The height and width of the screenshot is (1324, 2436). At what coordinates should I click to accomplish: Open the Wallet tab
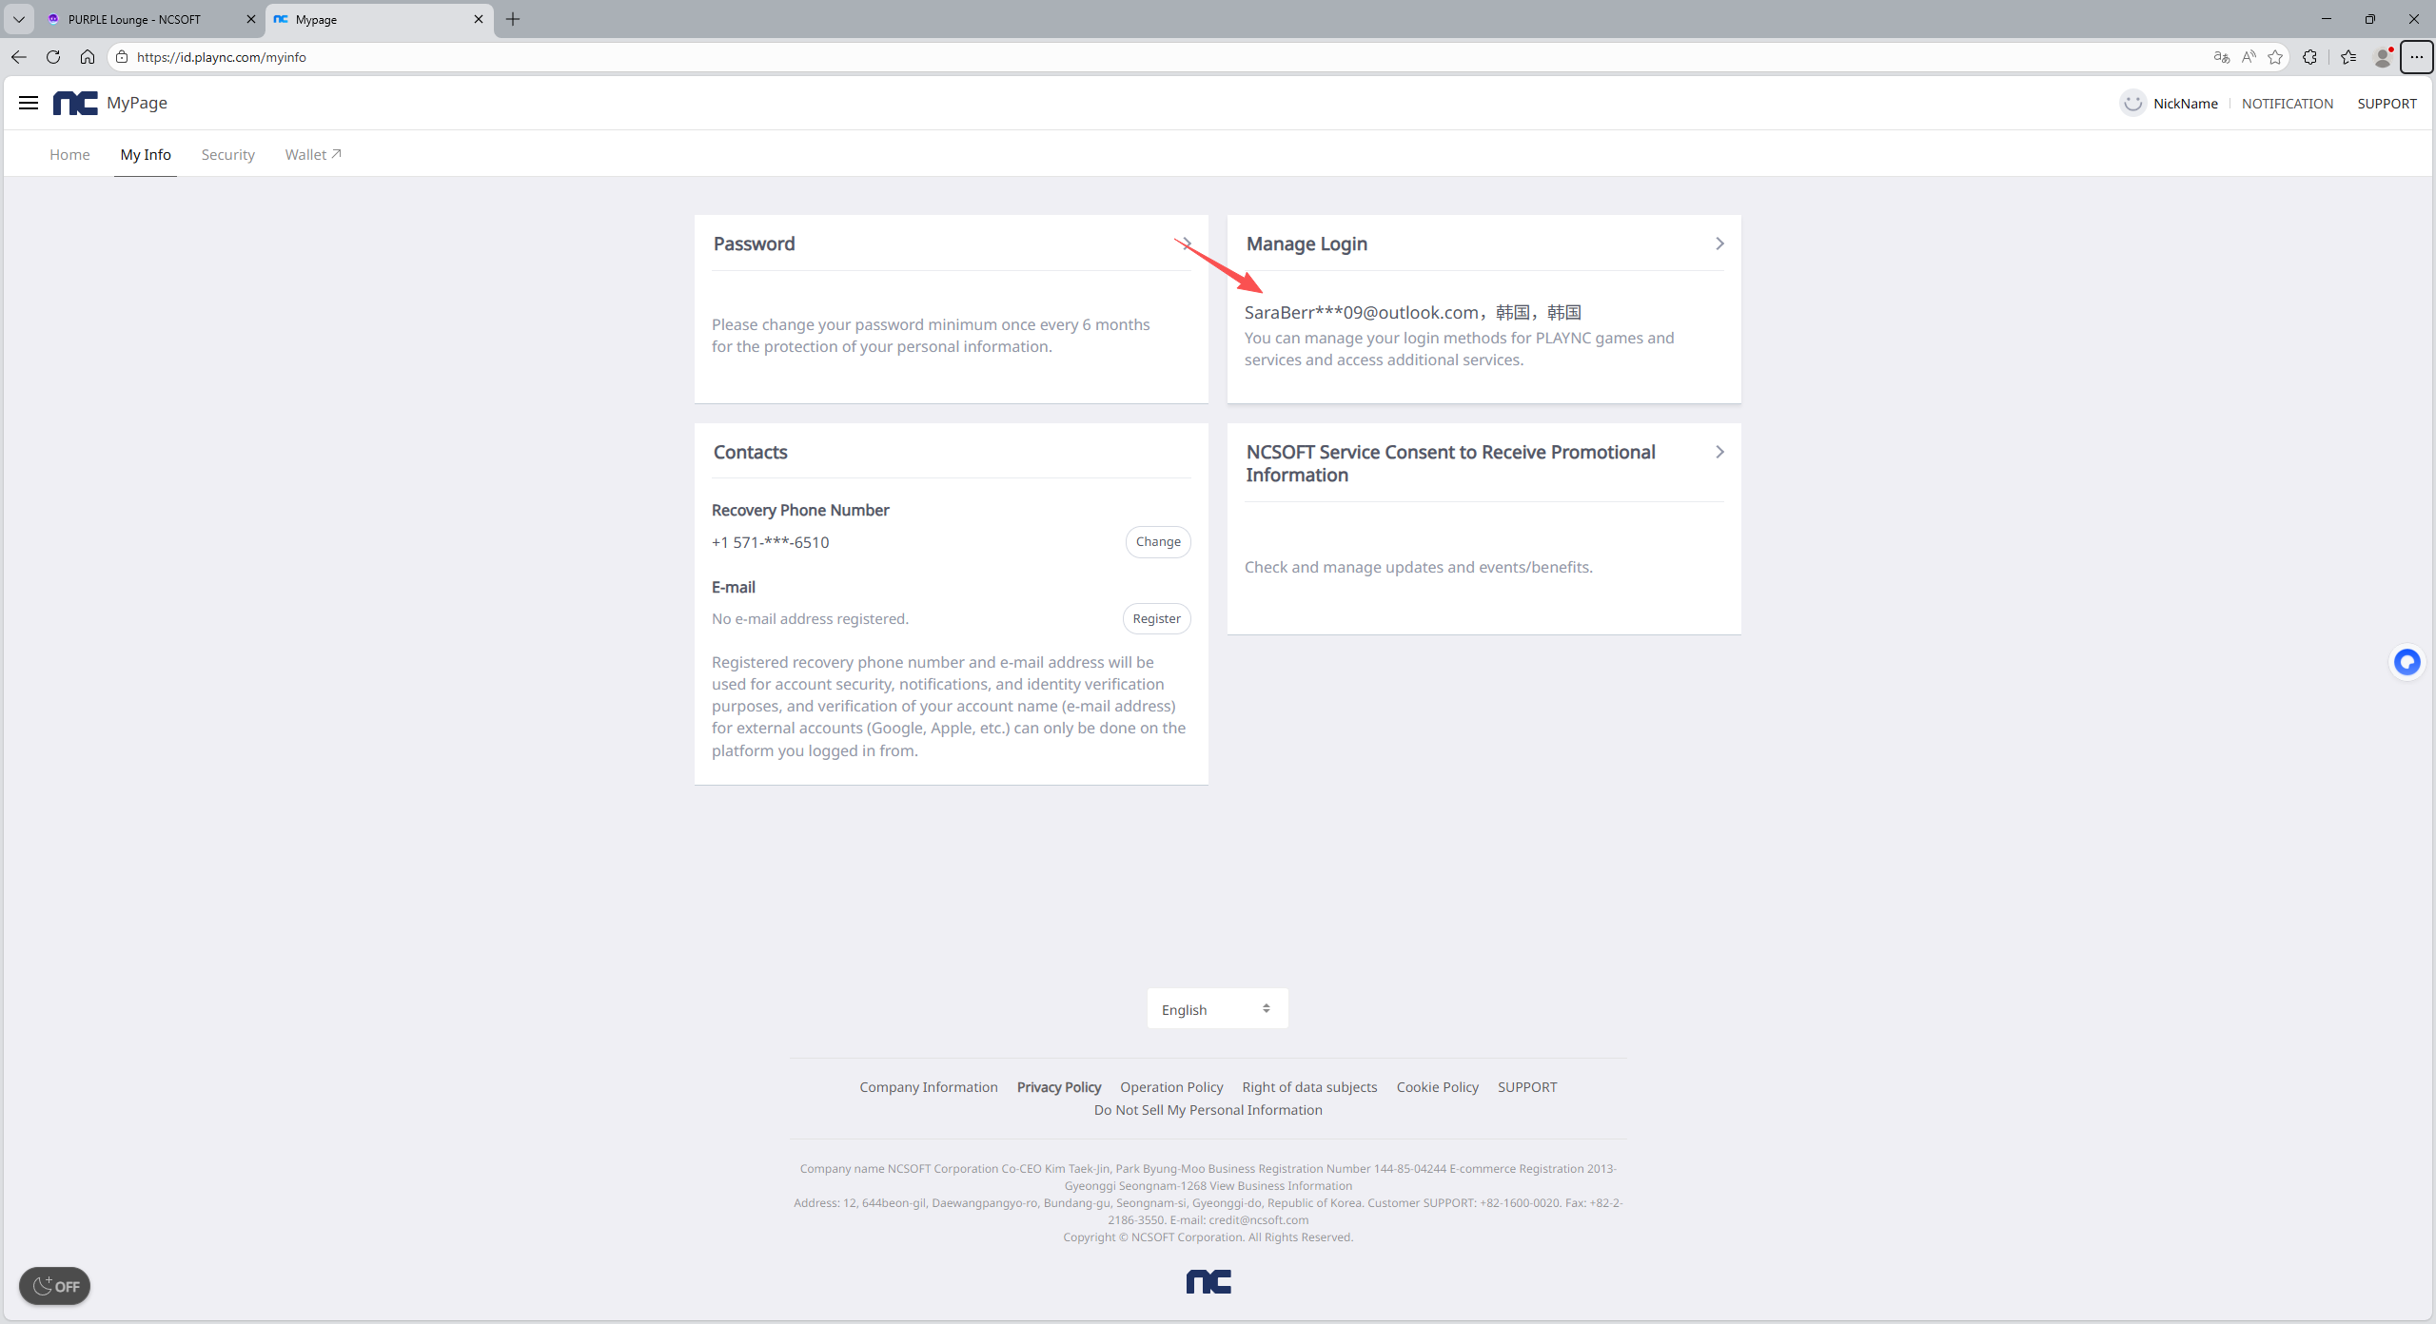(x=312, y=154)
